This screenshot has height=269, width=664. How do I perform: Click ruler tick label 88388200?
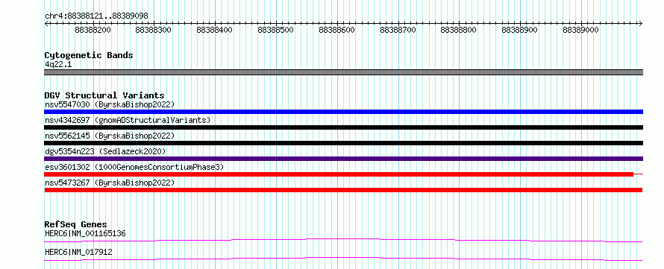(93, 30)
